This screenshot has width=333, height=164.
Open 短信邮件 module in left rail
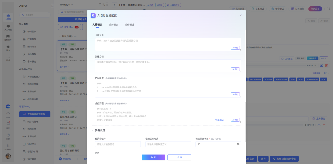point(8,38)
